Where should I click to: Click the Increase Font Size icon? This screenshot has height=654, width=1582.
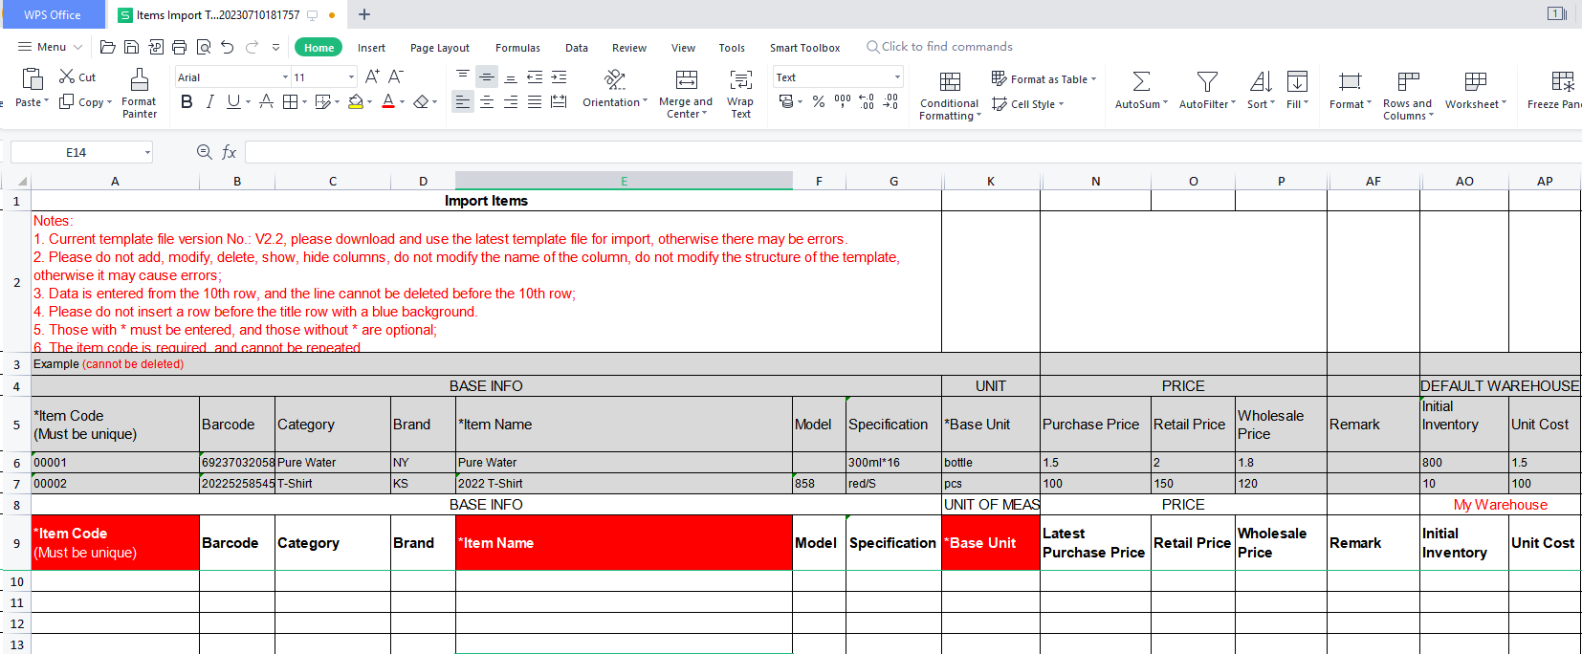372,76
